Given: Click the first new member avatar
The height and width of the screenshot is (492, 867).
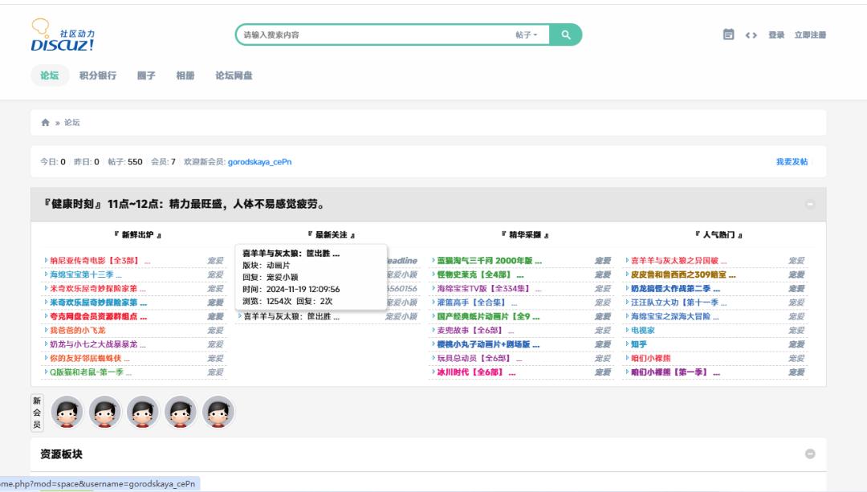Looking at the screenshot, I should point(67,412).
